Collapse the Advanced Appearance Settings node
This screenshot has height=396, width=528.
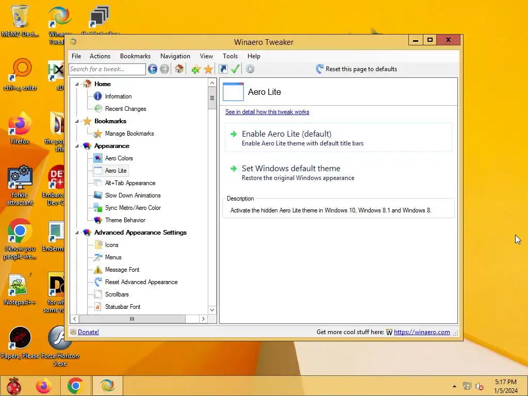(77, 233)
